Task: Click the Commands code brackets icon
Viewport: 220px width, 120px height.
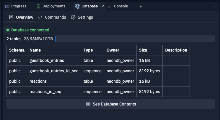Action: 40,17
